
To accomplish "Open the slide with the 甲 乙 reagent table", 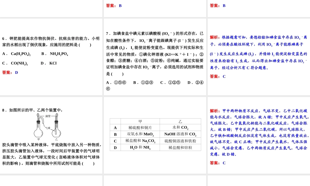I will click(x=155, y=135).
